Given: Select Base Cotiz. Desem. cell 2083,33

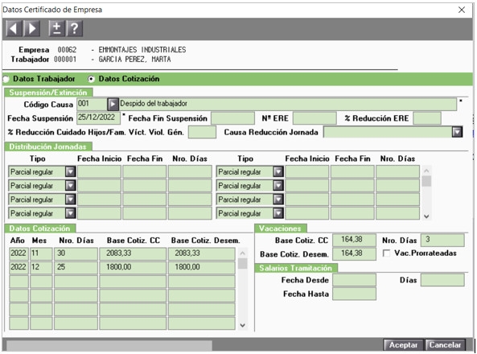Looking at the screenshot, I should coord(202,253).
